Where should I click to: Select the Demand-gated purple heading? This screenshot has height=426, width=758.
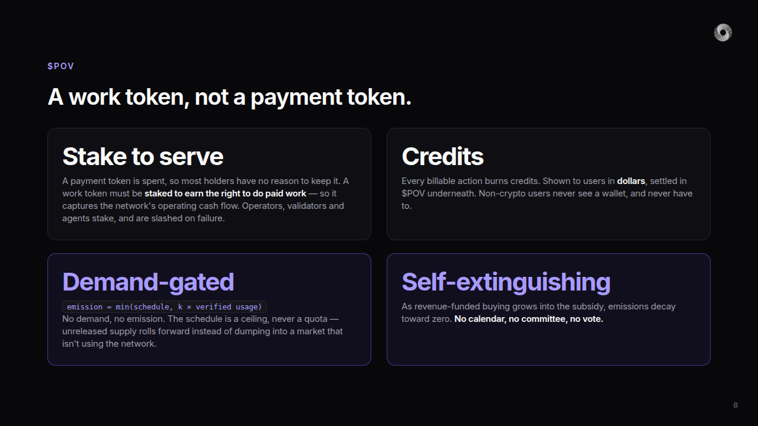pyautogui.click(x=148, y=282)
